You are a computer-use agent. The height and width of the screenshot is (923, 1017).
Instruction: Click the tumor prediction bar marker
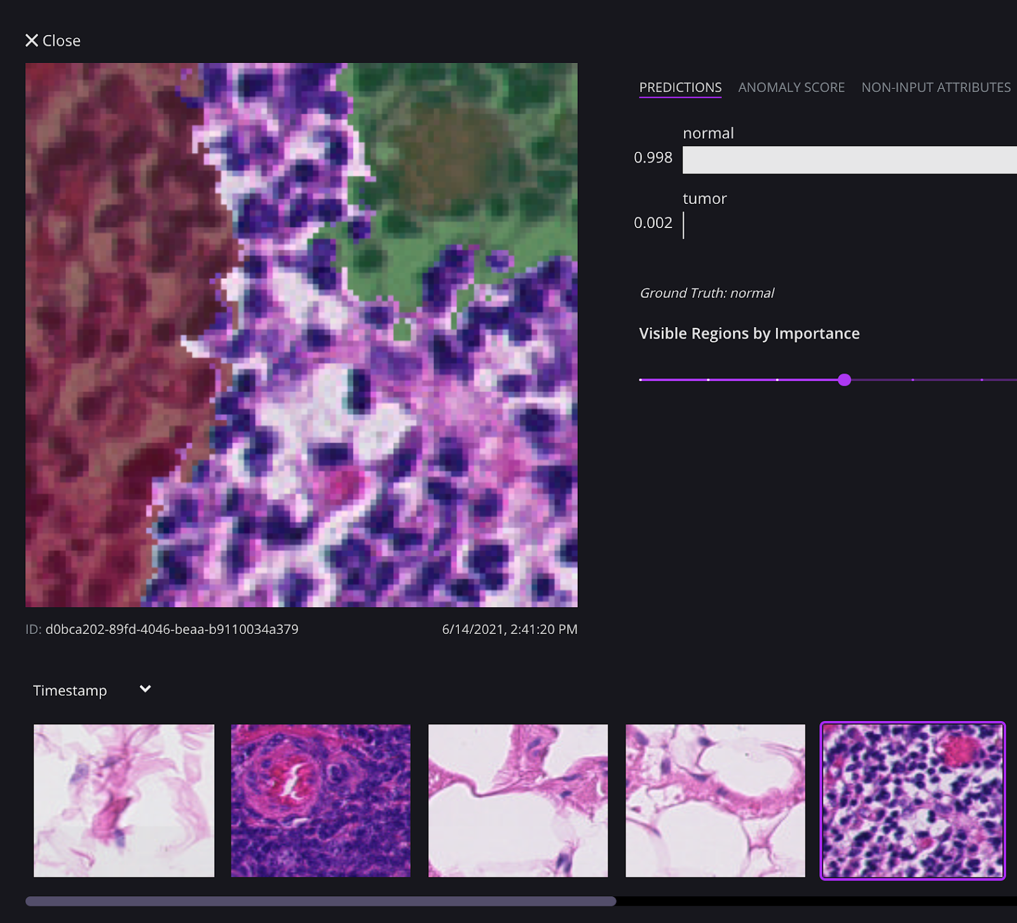tap(683, 226)
